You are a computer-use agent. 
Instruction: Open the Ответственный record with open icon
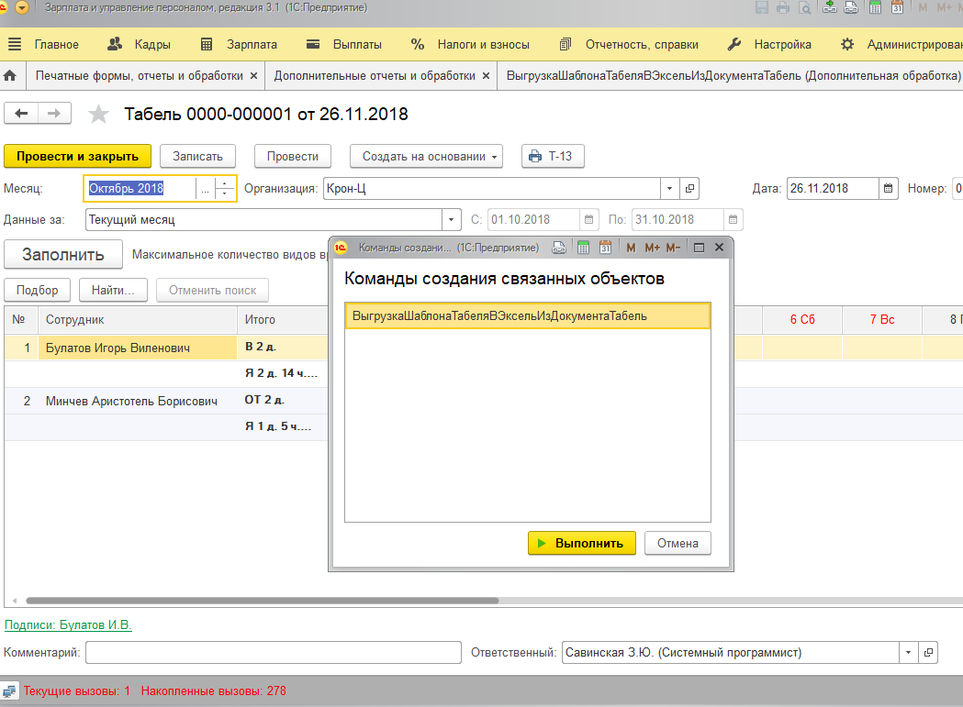(928, 652)
